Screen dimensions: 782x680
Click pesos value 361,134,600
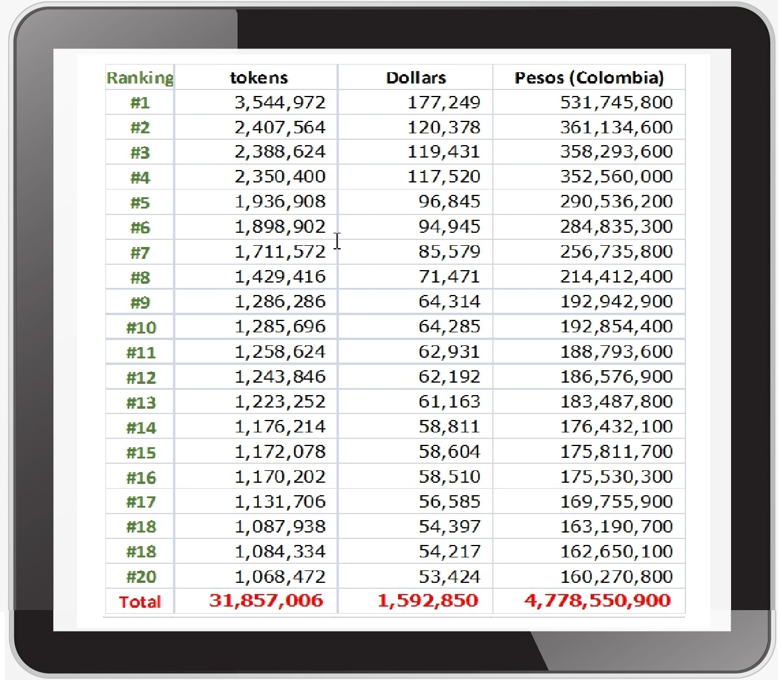point(617,127)
